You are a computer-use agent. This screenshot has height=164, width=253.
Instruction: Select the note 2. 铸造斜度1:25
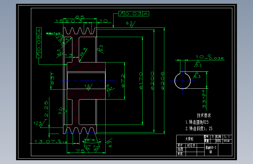(199, 128)
